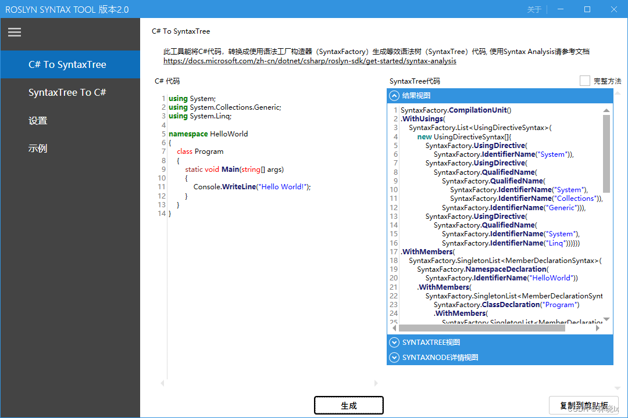This screenshot has height=418, width=628.
Task: Click the result view vertical scrollbar thumb
Action: tap(606, 154)
